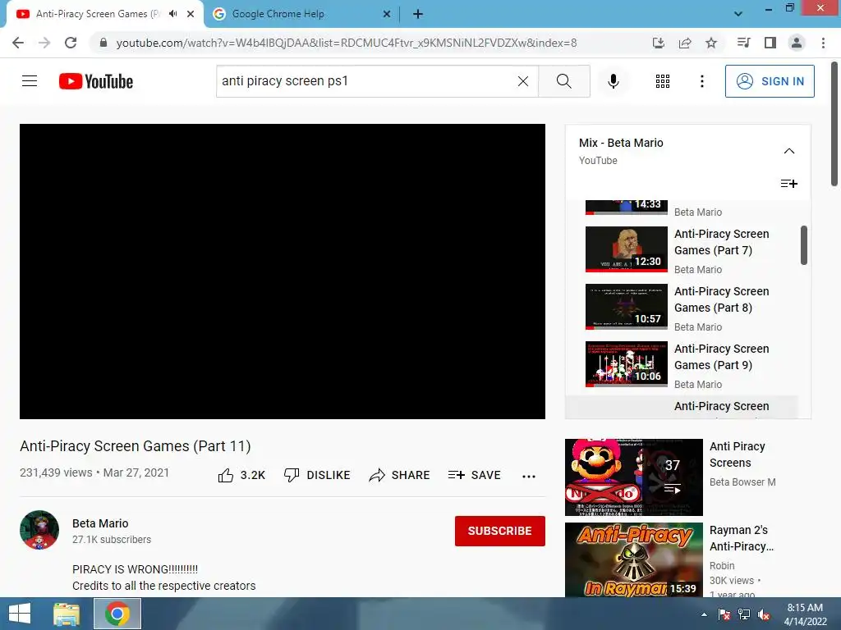Screen dimensions: 841x630
Task: Show hidden tray icons arrow
Action: pos(704,614)
